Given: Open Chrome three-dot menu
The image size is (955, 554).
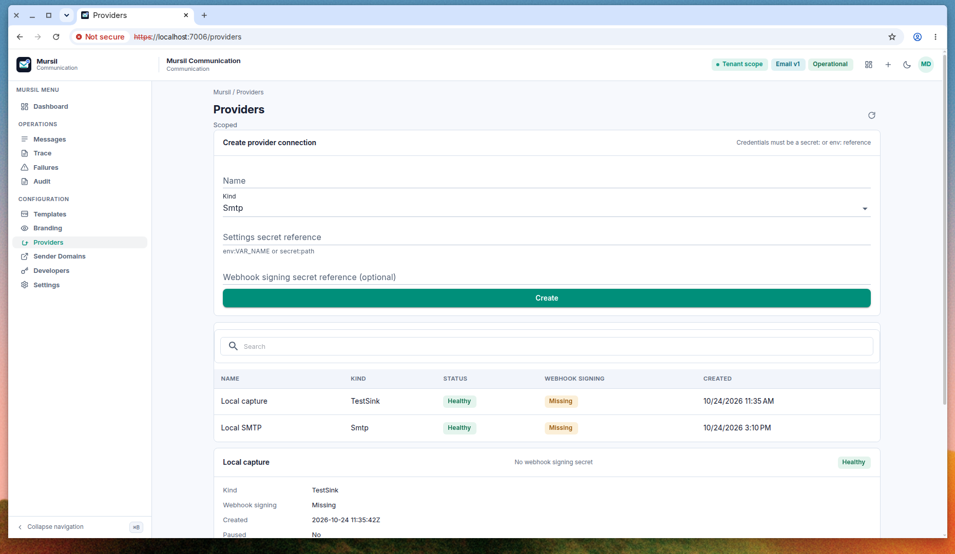Looking at the screenshot, I should (935, 37).
